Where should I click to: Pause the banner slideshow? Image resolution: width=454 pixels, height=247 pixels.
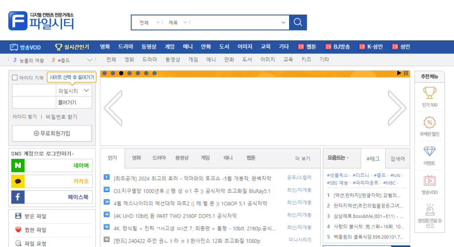406,73
